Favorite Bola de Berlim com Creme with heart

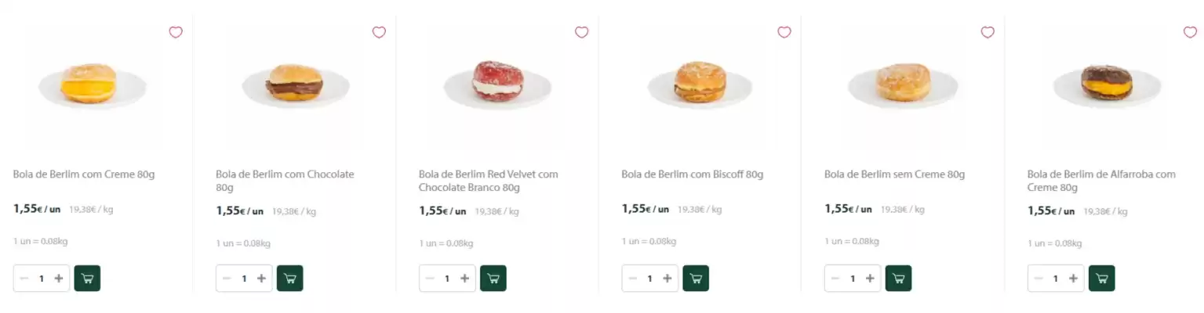coord(176,32)
